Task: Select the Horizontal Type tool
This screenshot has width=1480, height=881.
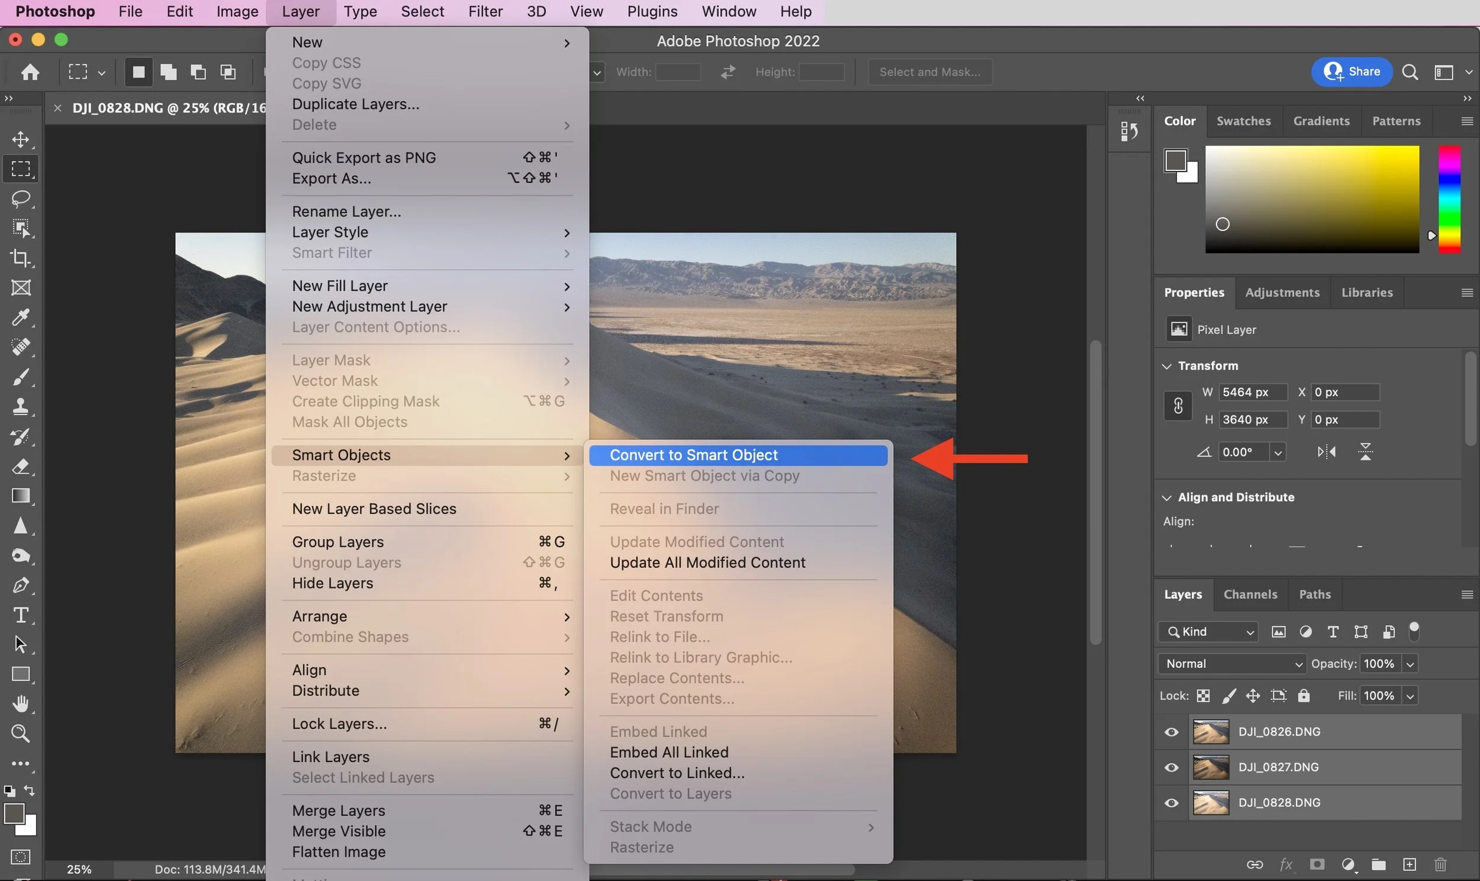Action: 21,615
